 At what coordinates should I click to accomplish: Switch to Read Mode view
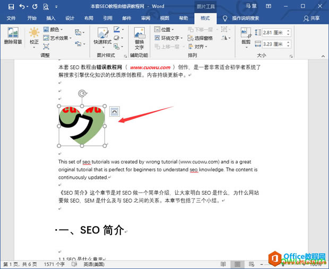point(223,264)
